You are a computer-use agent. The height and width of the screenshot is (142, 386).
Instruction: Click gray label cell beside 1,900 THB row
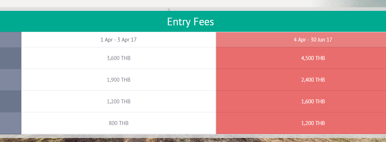[x=10, y=80]
